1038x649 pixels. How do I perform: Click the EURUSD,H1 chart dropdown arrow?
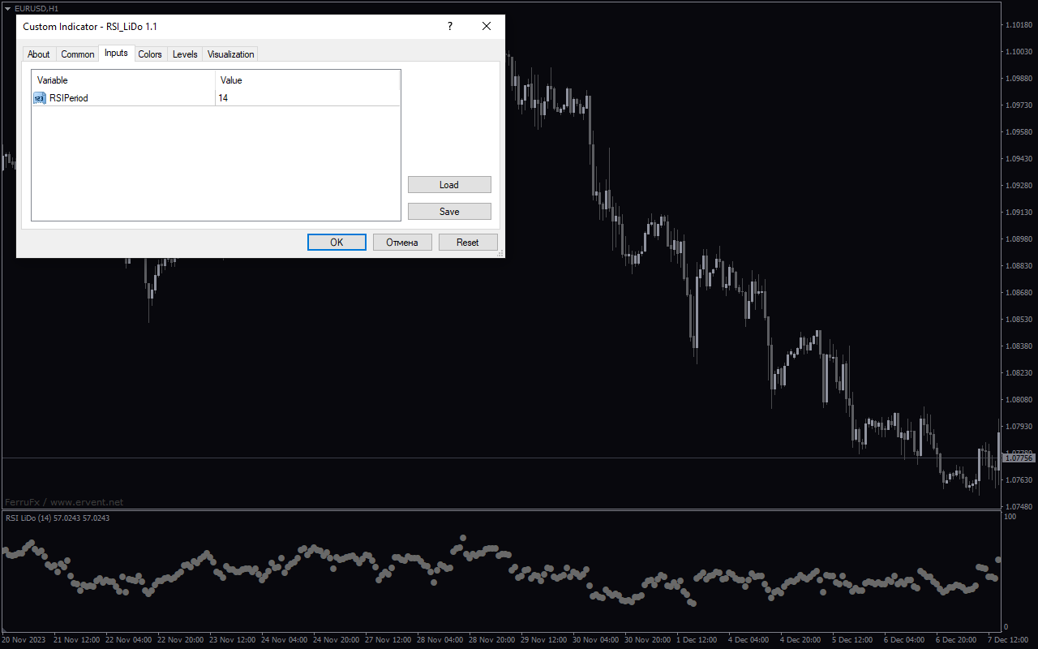[x=7, y=8]
